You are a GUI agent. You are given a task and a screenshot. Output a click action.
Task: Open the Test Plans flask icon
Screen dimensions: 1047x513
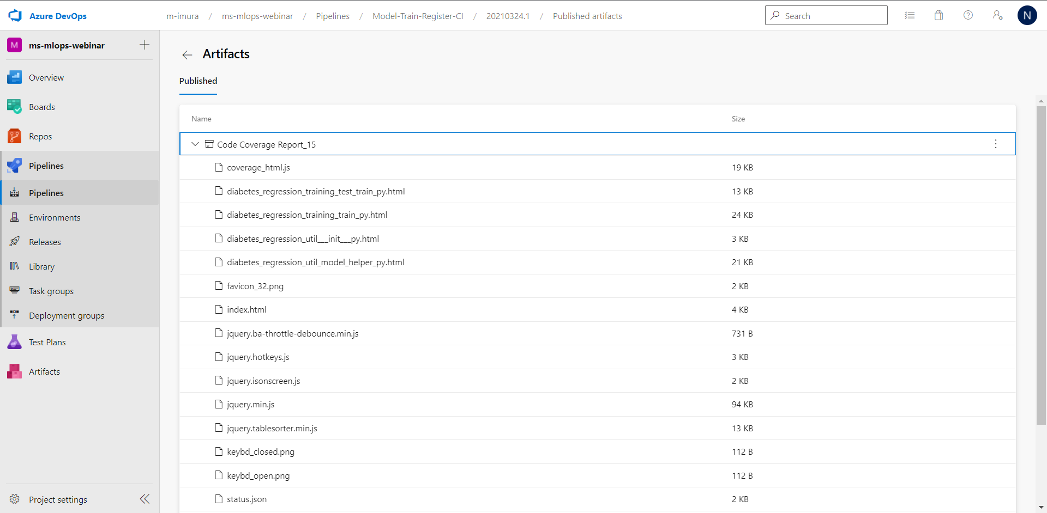point(15,342)
